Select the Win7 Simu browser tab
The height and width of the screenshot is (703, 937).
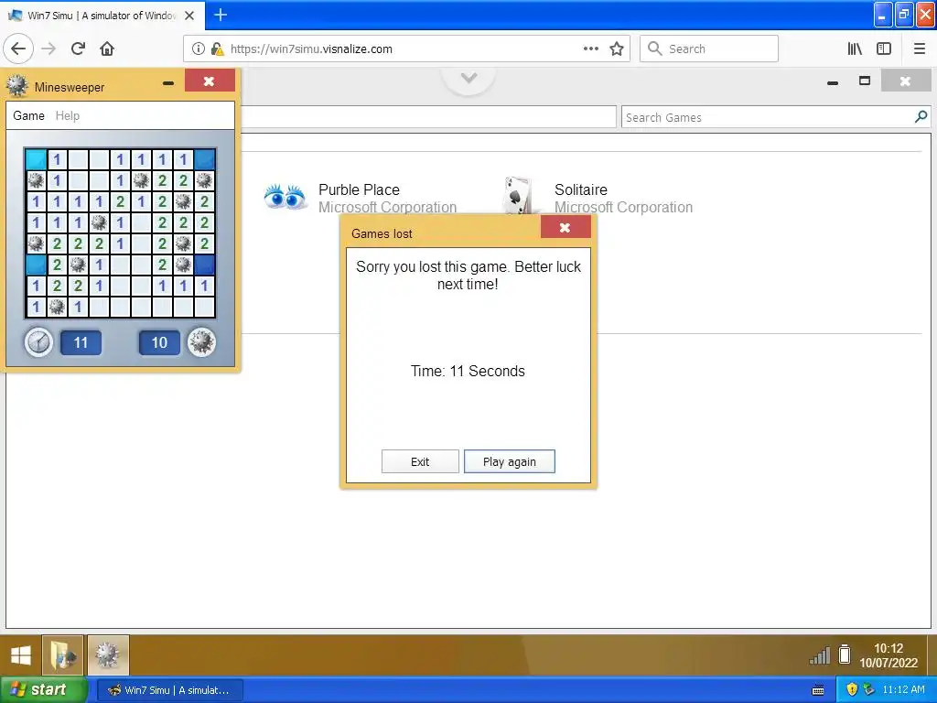click(102, 16)
